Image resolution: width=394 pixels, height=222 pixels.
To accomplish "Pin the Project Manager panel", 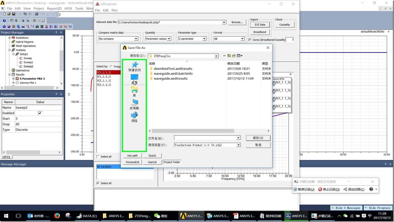I will (56, 32).
